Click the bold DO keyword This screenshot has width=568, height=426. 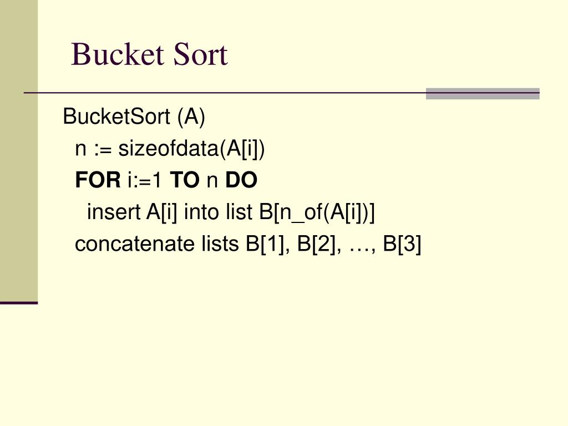pyautogui.click(x=241, y=180)
